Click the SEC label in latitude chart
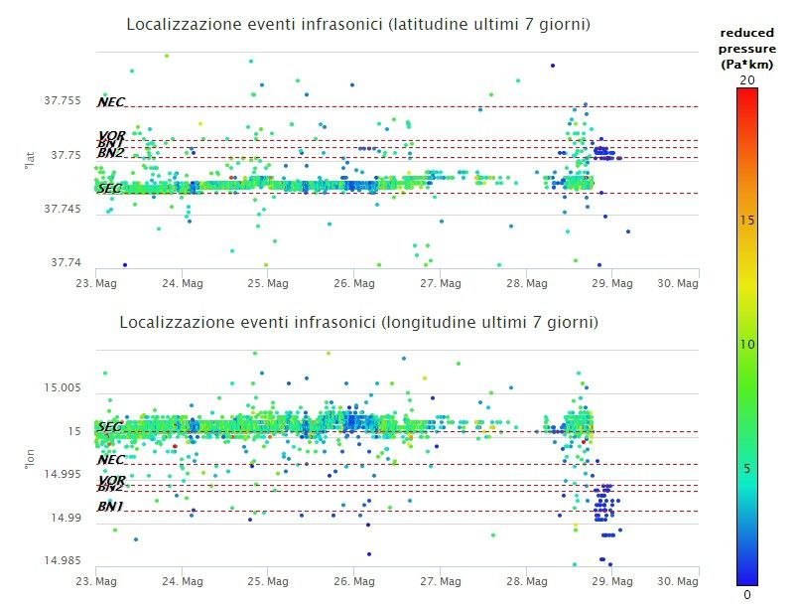 click(109, 188)
